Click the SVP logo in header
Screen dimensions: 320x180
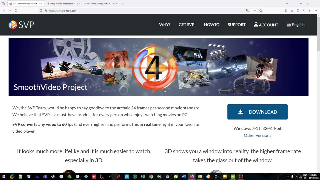(x=21, y=25)
